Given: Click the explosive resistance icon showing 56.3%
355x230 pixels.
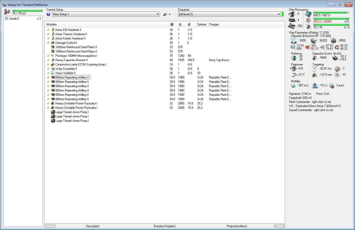Looking at the screenshot, I should pos(337,47).
